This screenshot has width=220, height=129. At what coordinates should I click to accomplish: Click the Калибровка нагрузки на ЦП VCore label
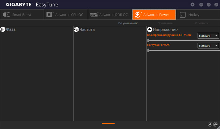click(x=169, y=35)
